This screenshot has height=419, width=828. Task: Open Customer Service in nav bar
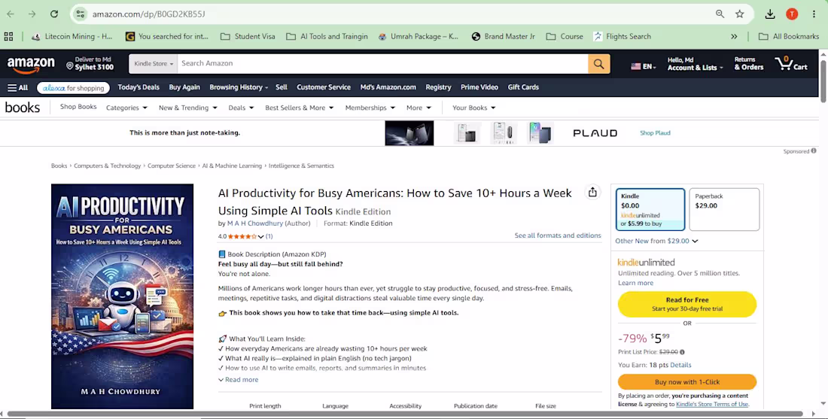coord(324,87)
